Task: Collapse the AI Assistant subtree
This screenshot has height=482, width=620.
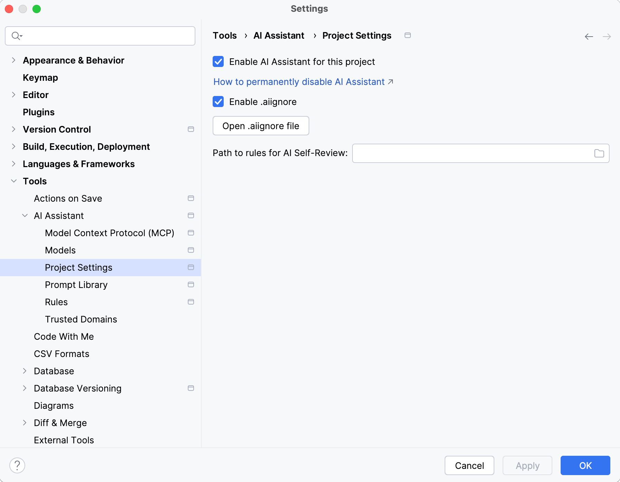Action: (25, 215)
